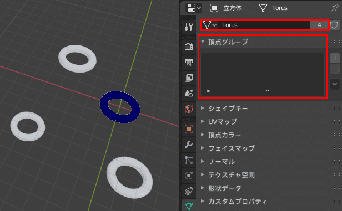Open the Object properties tab

pos(189,129)
